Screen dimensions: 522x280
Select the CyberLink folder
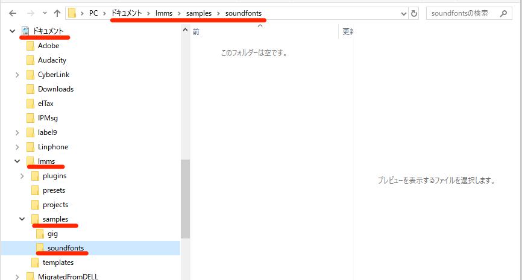point(54,75)
